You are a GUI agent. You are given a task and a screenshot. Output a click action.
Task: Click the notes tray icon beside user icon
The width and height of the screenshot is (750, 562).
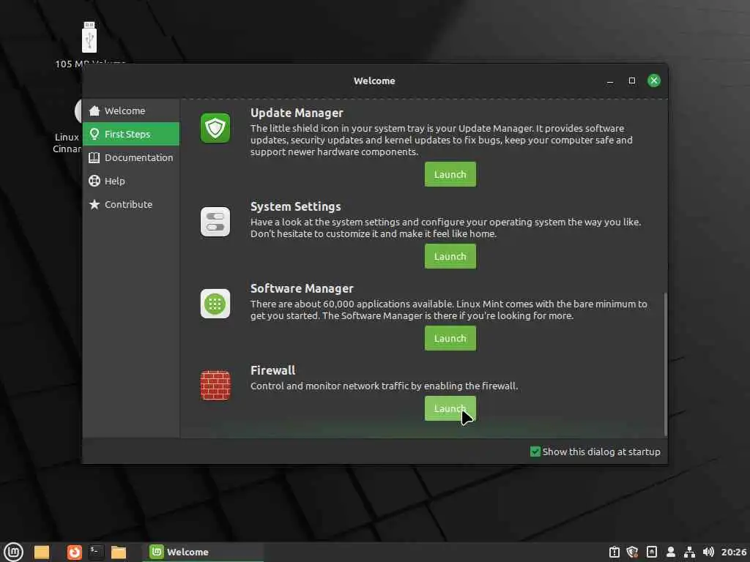(651, 552)
